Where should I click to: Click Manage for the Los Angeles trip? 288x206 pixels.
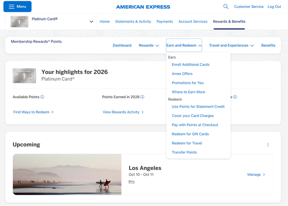[256, 174]
